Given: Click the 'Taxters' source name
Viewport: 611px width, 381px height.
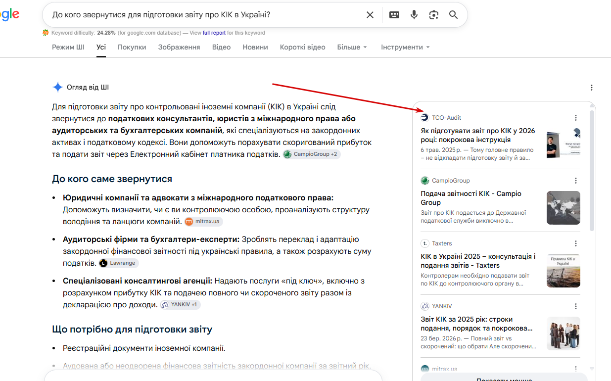Looking at the screenshot, I should click(442, 243).
